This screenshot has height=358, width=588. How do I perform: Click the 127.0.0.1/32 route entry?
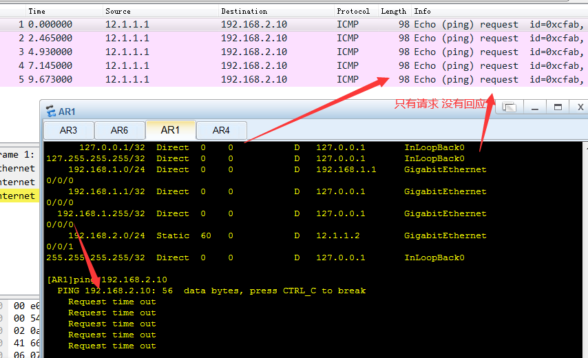(x=272, y=147)
